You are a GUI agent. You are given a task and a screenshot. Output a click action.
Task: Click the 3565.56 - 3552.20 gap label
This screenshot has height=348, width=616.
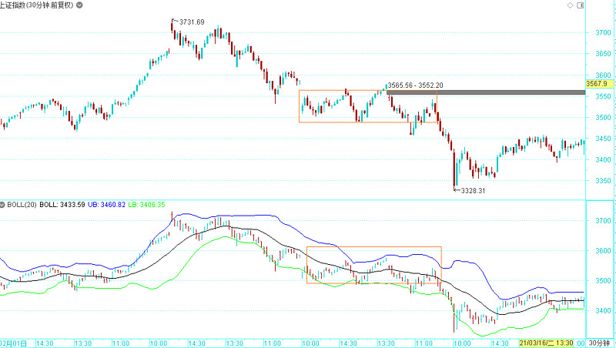[x=415, y=85]
